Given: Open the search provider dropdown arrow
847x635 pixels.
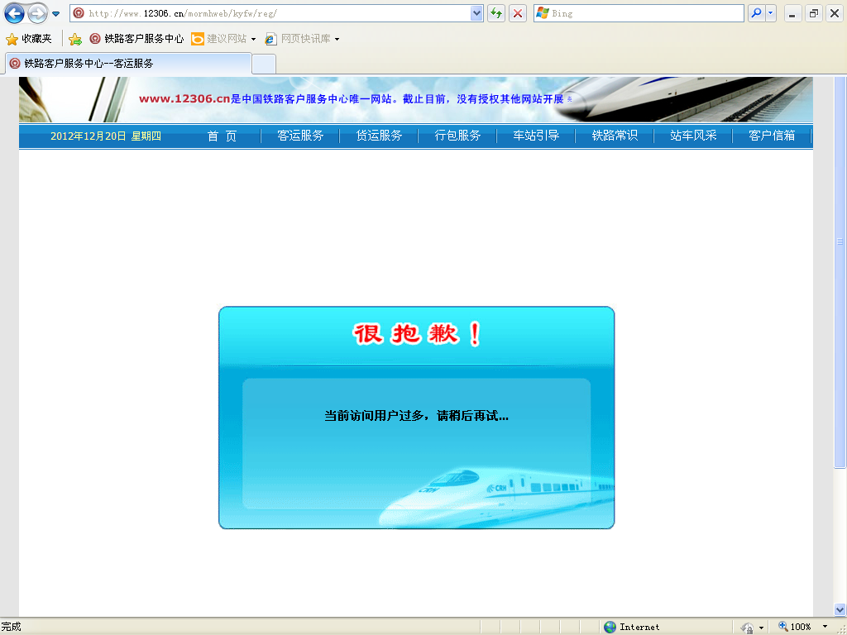Looking at the screenshot, I should pos(771,13).
